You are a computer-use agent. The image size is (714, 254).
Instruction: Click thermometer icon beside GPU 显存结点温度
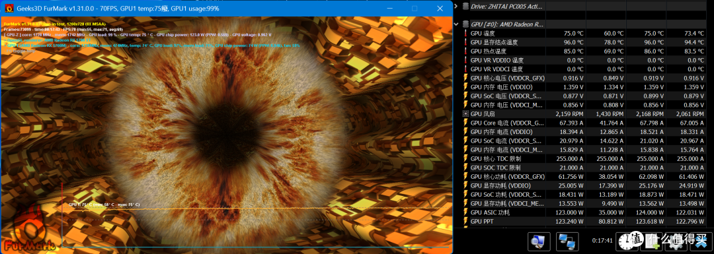pos(466,42)
